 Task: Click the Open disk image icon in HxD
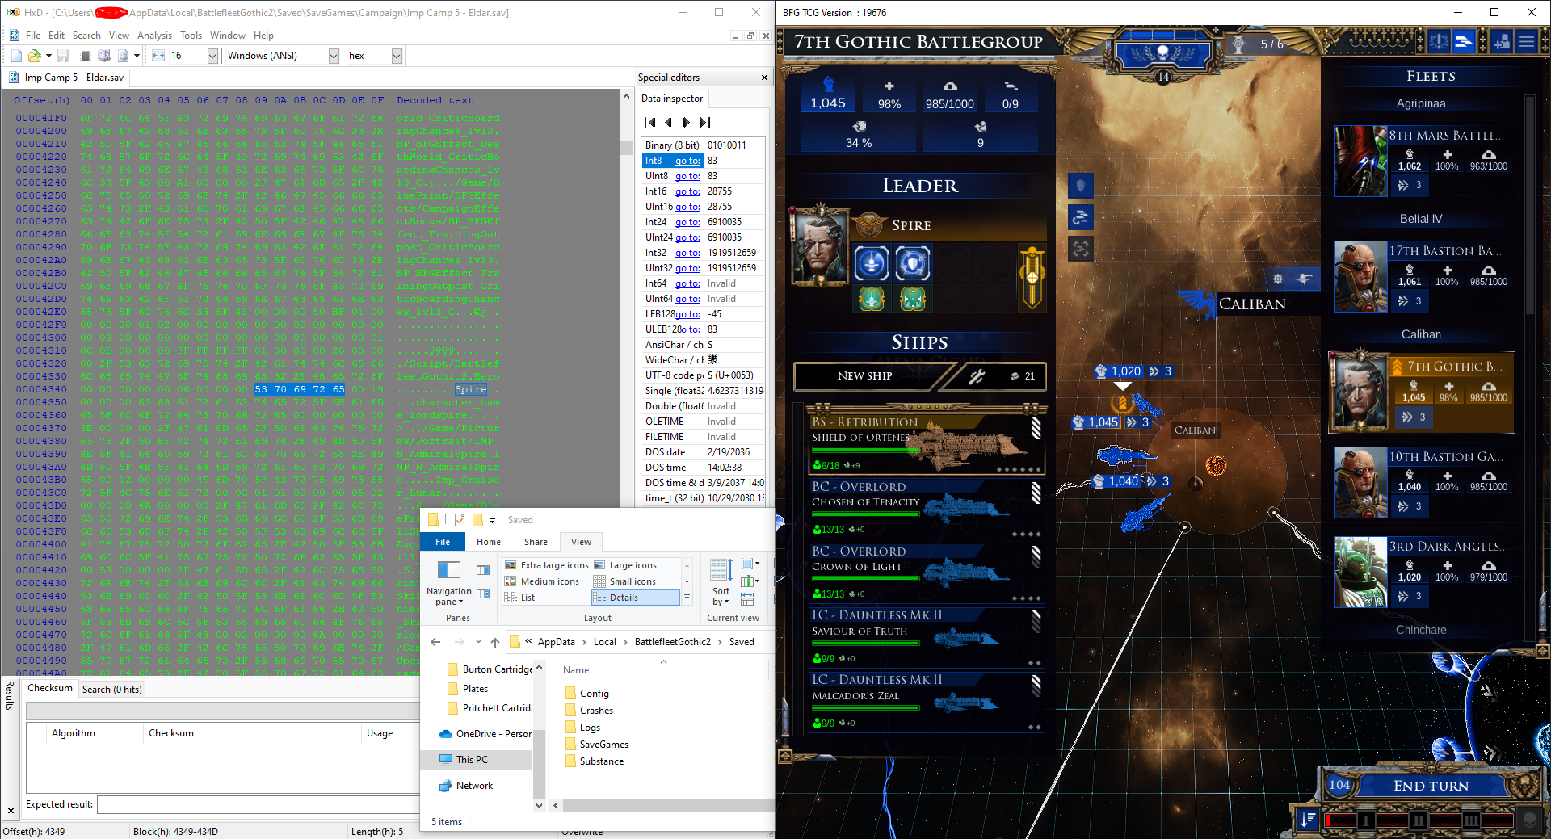tap(123, 56)
